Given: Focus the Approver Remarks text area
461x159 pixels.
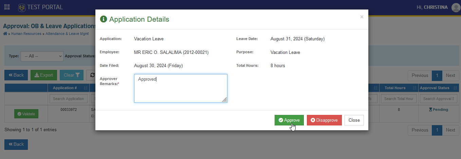Looking at the screenshot, I should [181, 88].
